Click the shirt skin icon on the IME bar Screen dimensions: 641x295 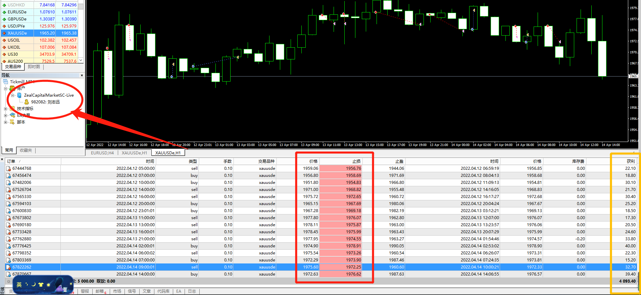pos(41,285)
